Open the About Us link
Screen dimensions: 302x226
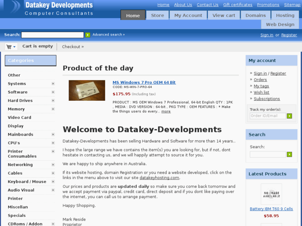click(183, 5)
